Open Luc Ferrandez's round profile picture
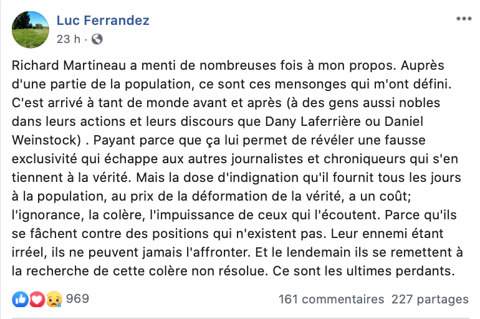Screen dimensions: 480x319 31,30
